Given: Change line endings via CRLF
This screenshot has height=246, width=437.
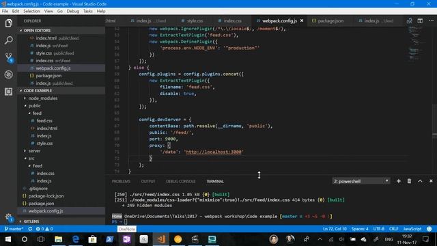Looking at the screenshot, I should (393, 229).
